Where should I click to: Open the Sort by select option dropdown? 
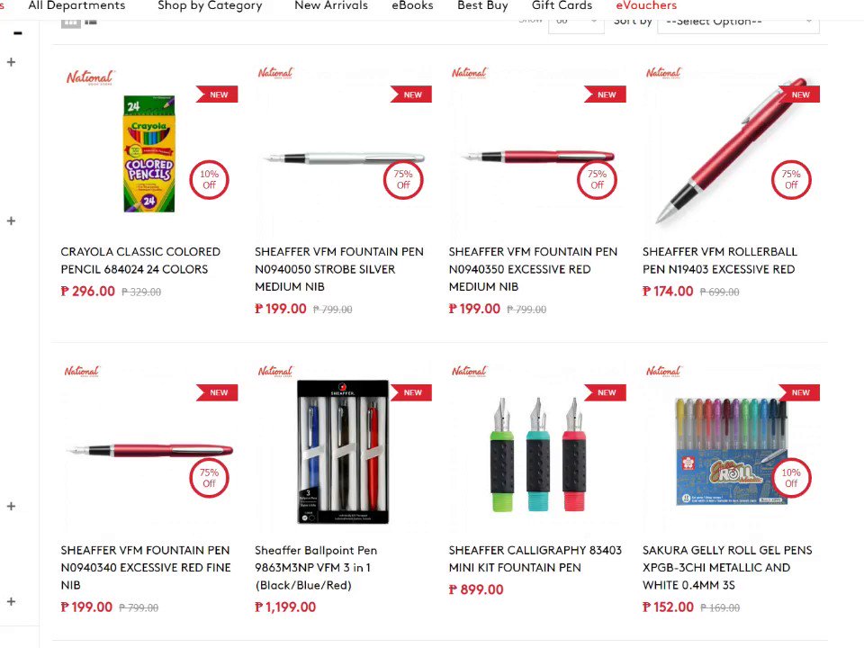[x=738, y=22]
